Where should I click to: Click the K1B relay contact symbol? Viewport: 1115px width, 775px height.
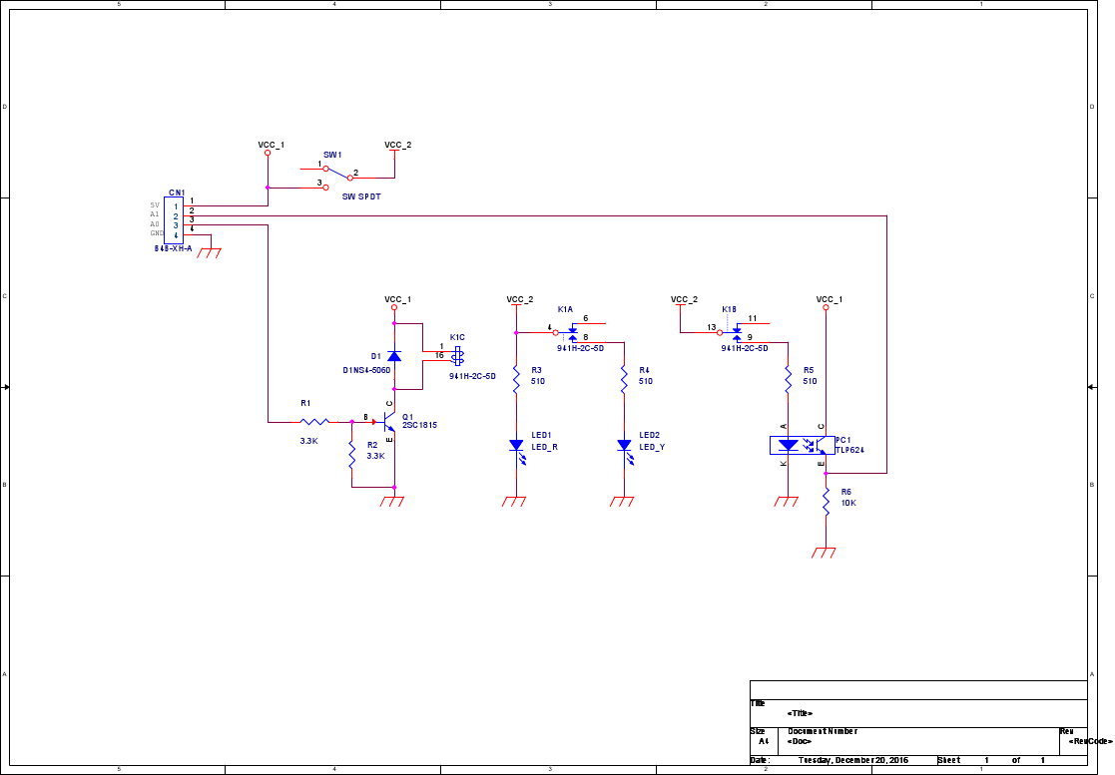tap(737, 331)
